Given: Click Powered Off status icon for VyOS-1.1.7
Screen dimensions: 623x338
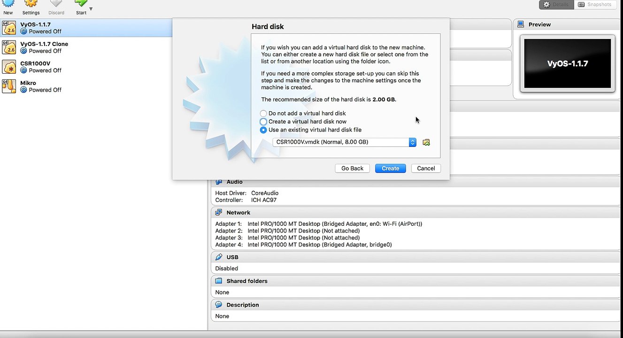Looking at the screenshot, I should (x=23, y=31).
